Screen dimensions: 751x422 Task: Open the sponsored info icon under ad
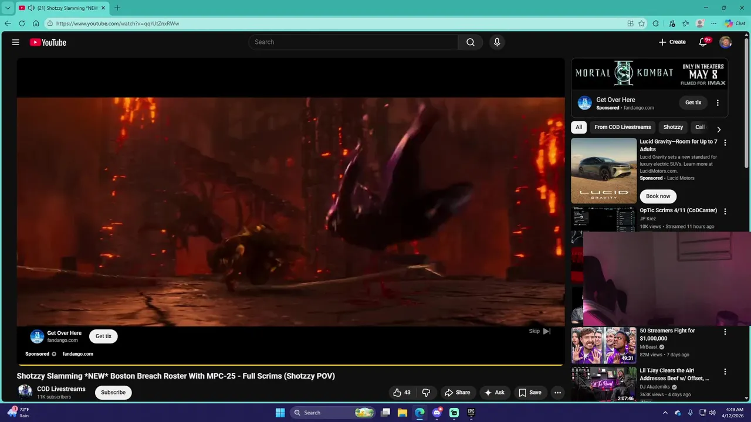pyautogui.click(x=54, y=354)
